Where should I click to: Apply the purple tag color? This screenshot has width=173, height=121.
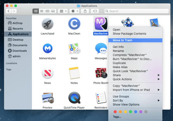141,112
